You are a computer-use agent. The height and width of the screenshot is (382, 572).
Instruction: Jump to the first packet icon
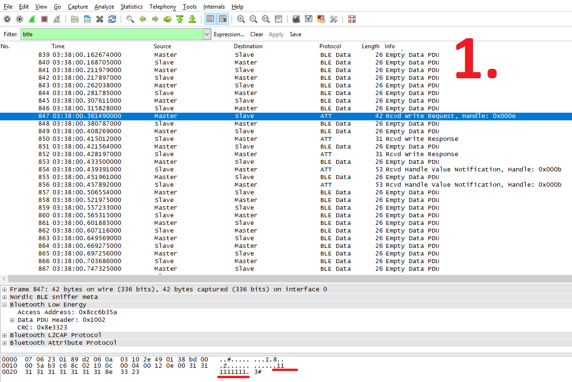pyautogui.click(x=180, y=19)
